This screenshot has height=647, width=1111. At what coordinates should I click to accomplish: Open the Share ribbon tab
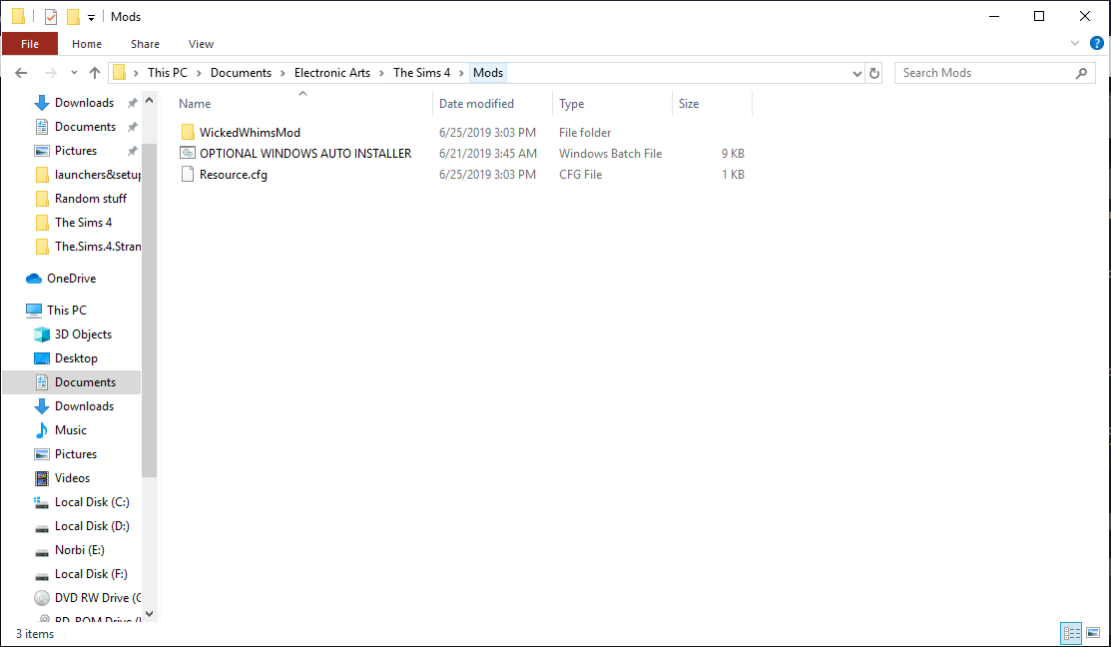[145, 44]
